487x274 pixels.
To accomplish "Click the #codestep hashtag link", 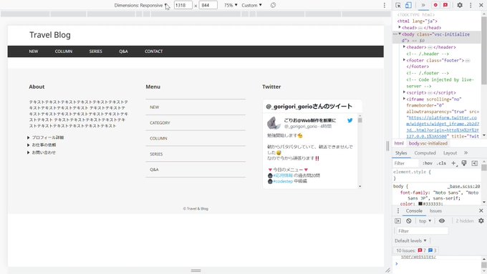I will (x=283, y=181).
